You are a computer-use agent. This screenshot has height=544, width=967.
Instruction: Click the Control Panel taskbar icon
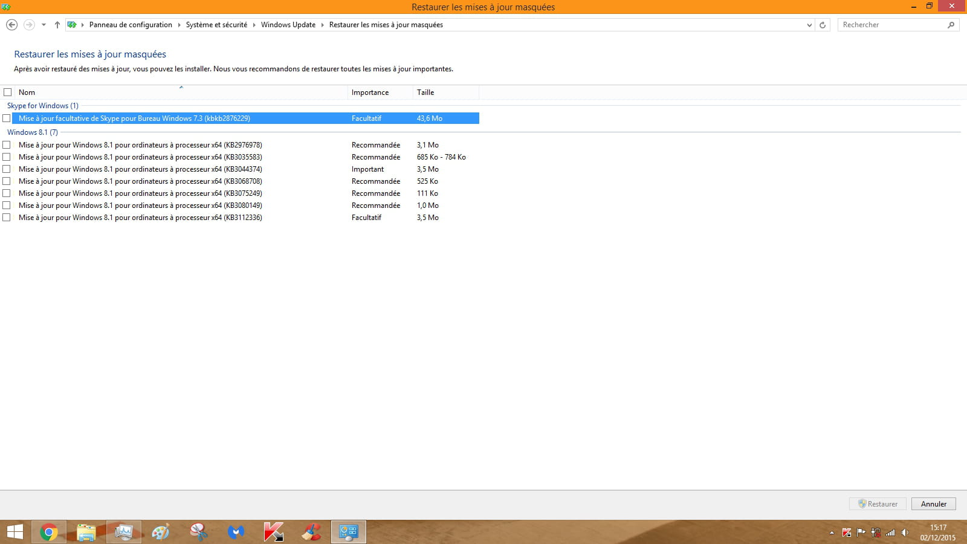pos(349,532)
